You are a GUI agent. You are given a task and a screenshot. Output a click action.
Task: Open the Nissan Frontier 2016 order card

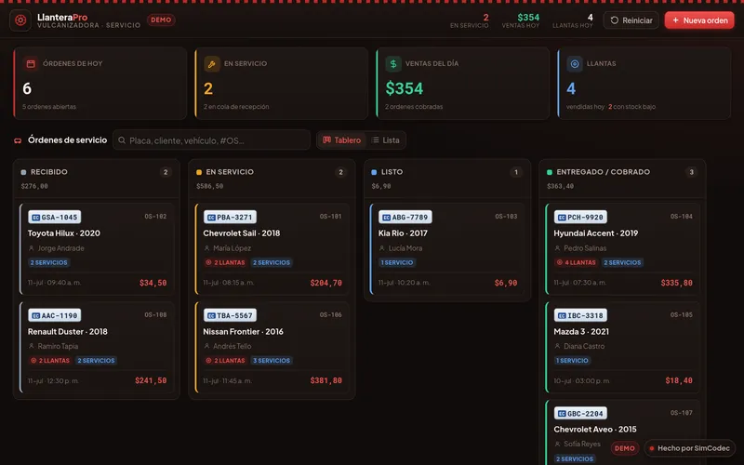tap(272, 347)
